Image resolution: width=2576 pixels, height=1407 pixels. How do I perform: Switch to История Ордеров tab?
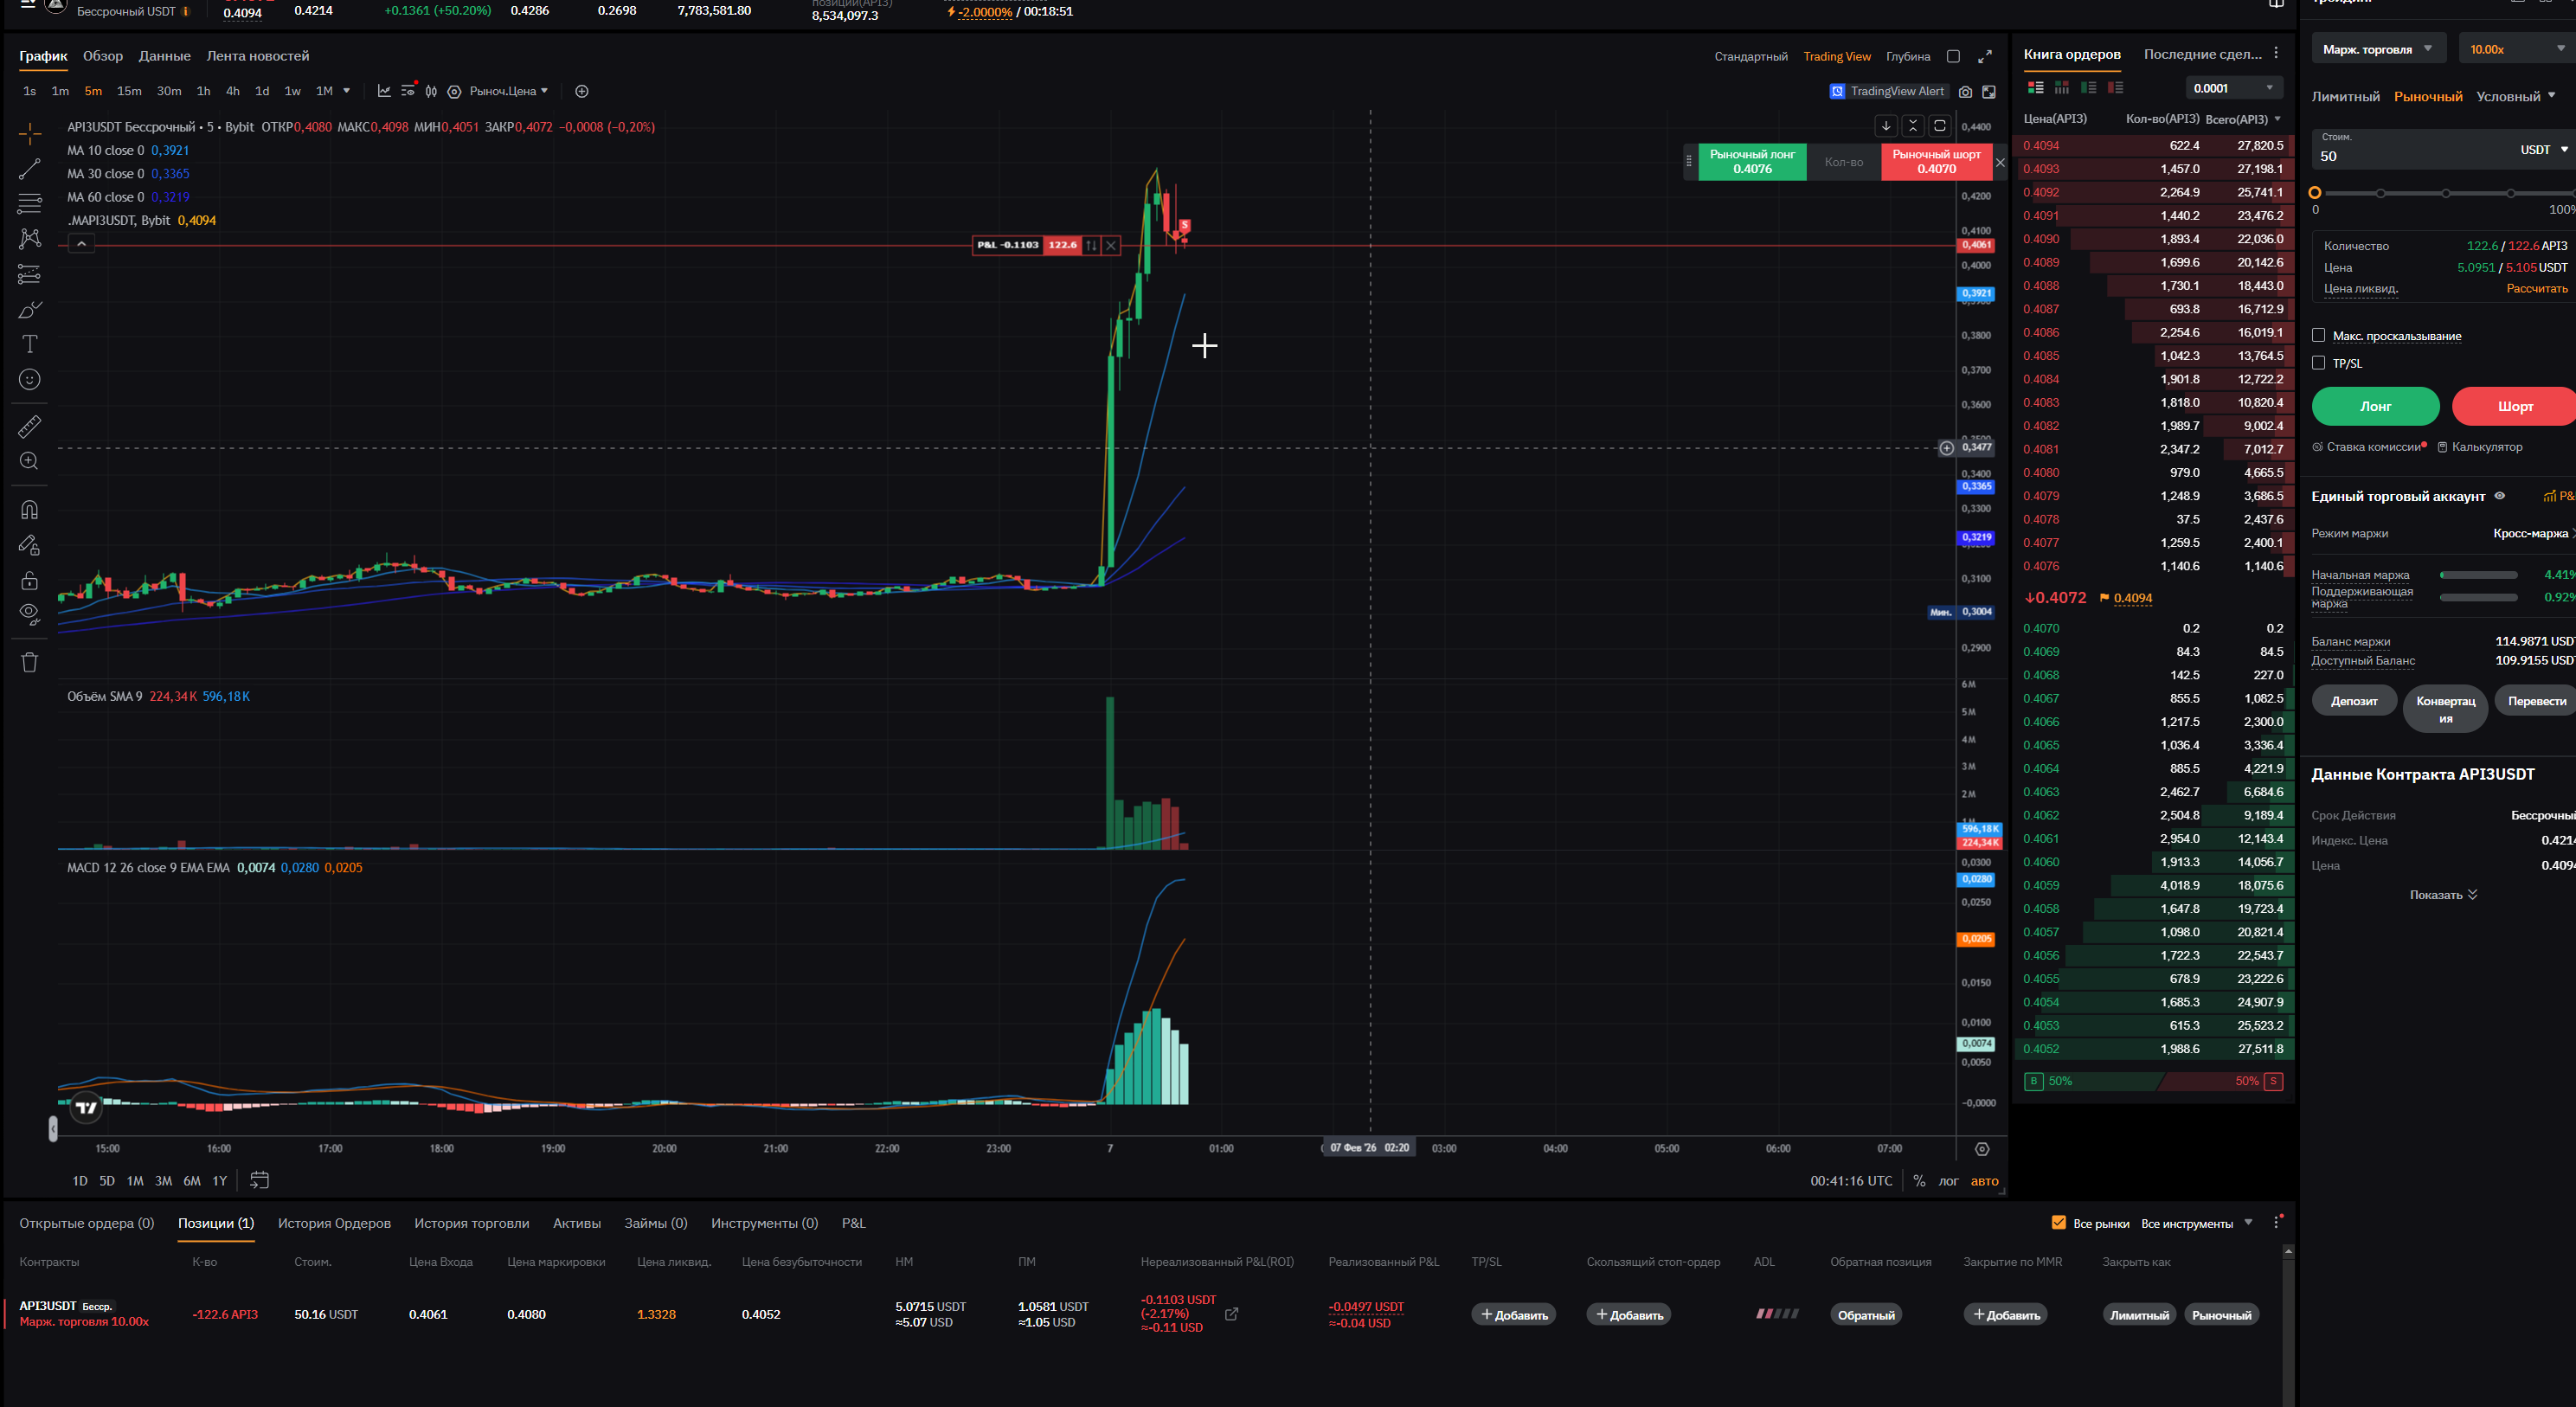[x=334, y=1223]
